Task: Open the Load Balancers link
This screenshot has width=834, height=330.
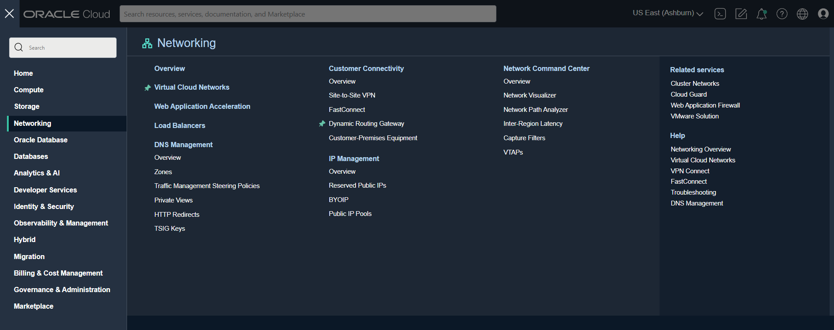Action: tap(180, 125)
